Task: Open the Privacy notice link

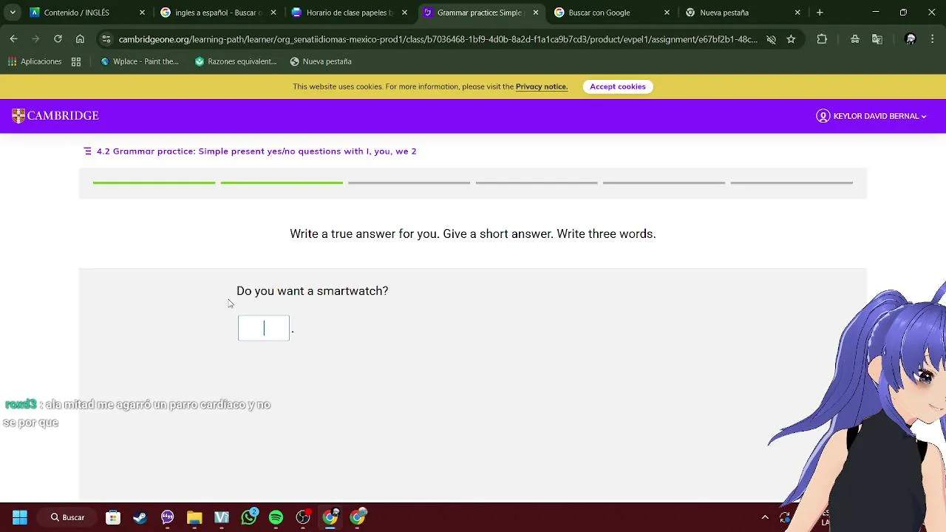Action: (x=542, y=86)
